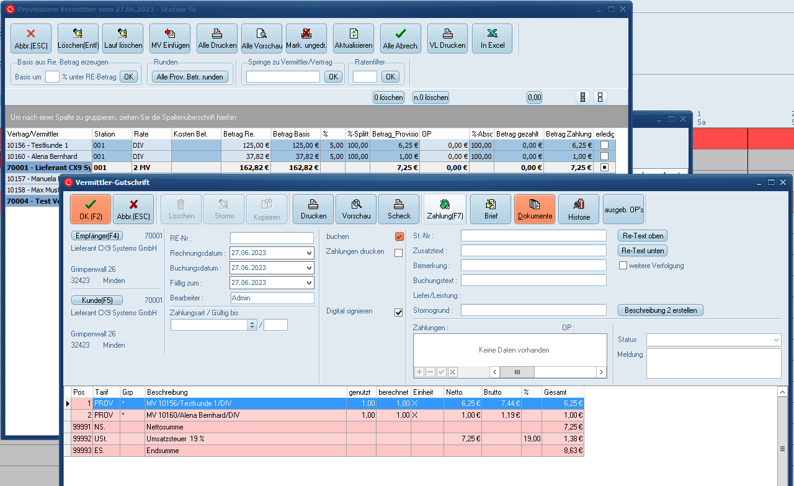Enable Zahlungen drucken checkbox
794x486 pixels.
click(x=399, y=253)
